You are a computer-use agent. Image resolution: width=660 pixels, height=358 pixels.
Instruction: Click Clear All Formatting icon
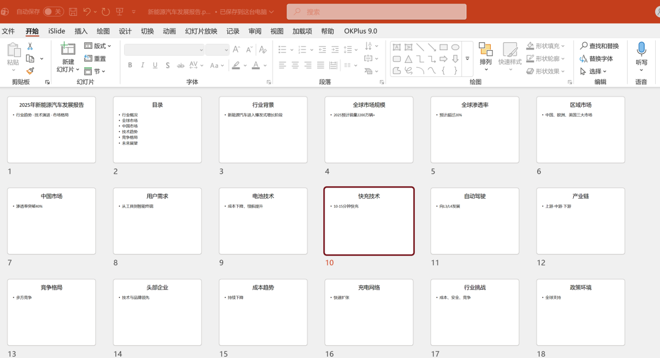click(x=263, y=49)
